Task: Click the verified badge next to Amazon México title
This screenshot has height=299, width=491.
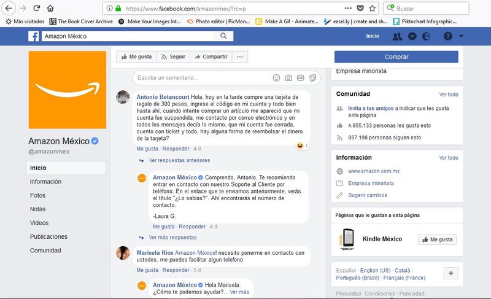Action: (x=95, y=141)
